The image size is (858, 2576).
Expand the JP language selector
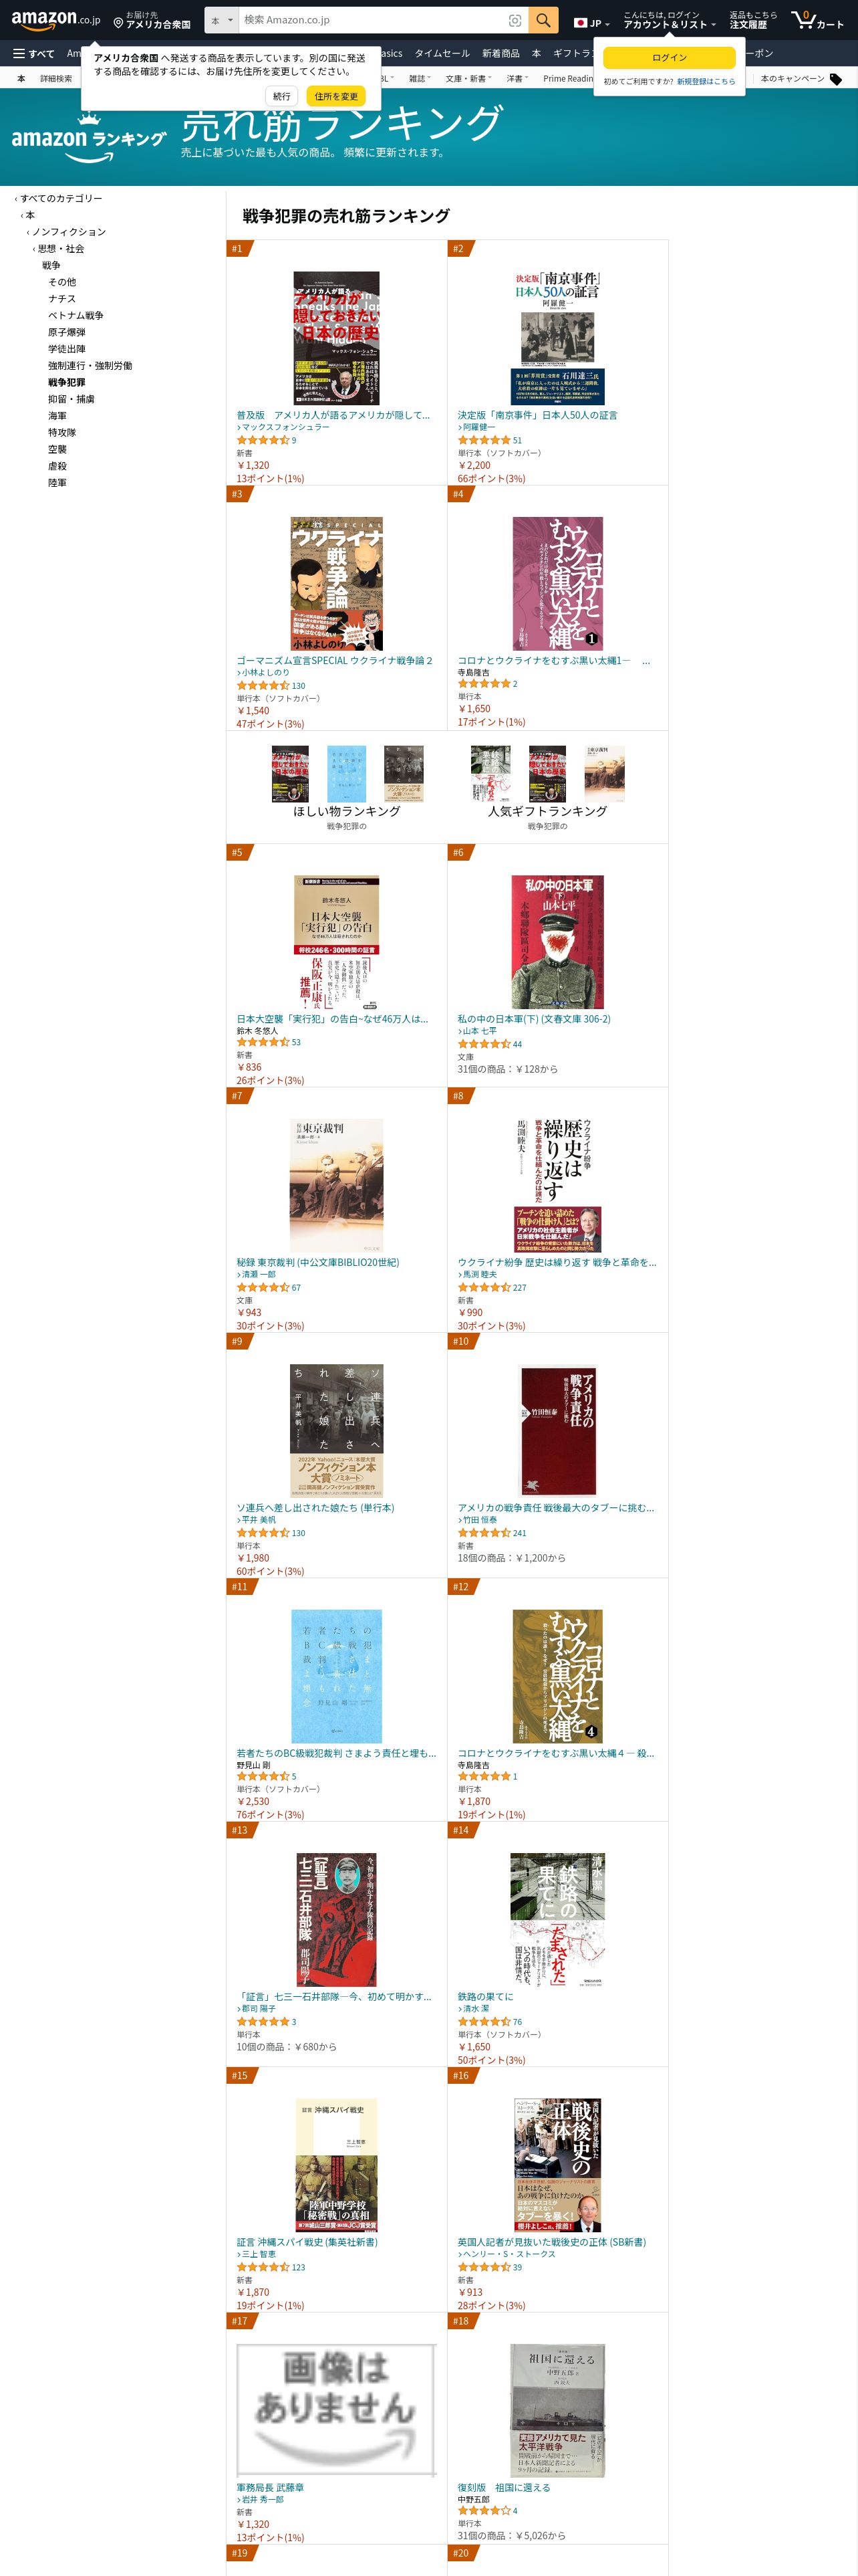[x=591, y=22]
